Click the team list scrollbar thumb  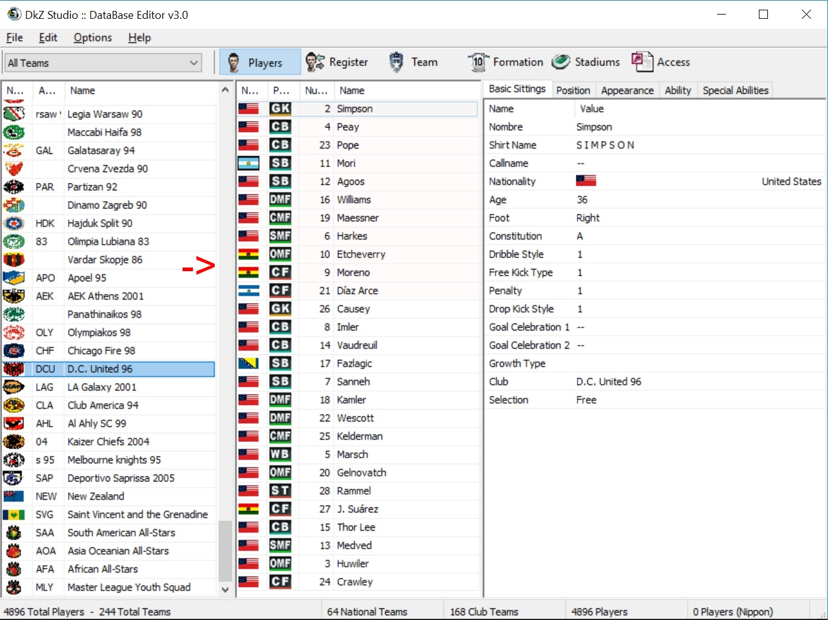(x=225, y=551)
